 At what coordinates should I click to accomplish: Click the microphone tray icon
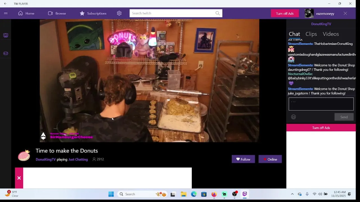point(307,194)
